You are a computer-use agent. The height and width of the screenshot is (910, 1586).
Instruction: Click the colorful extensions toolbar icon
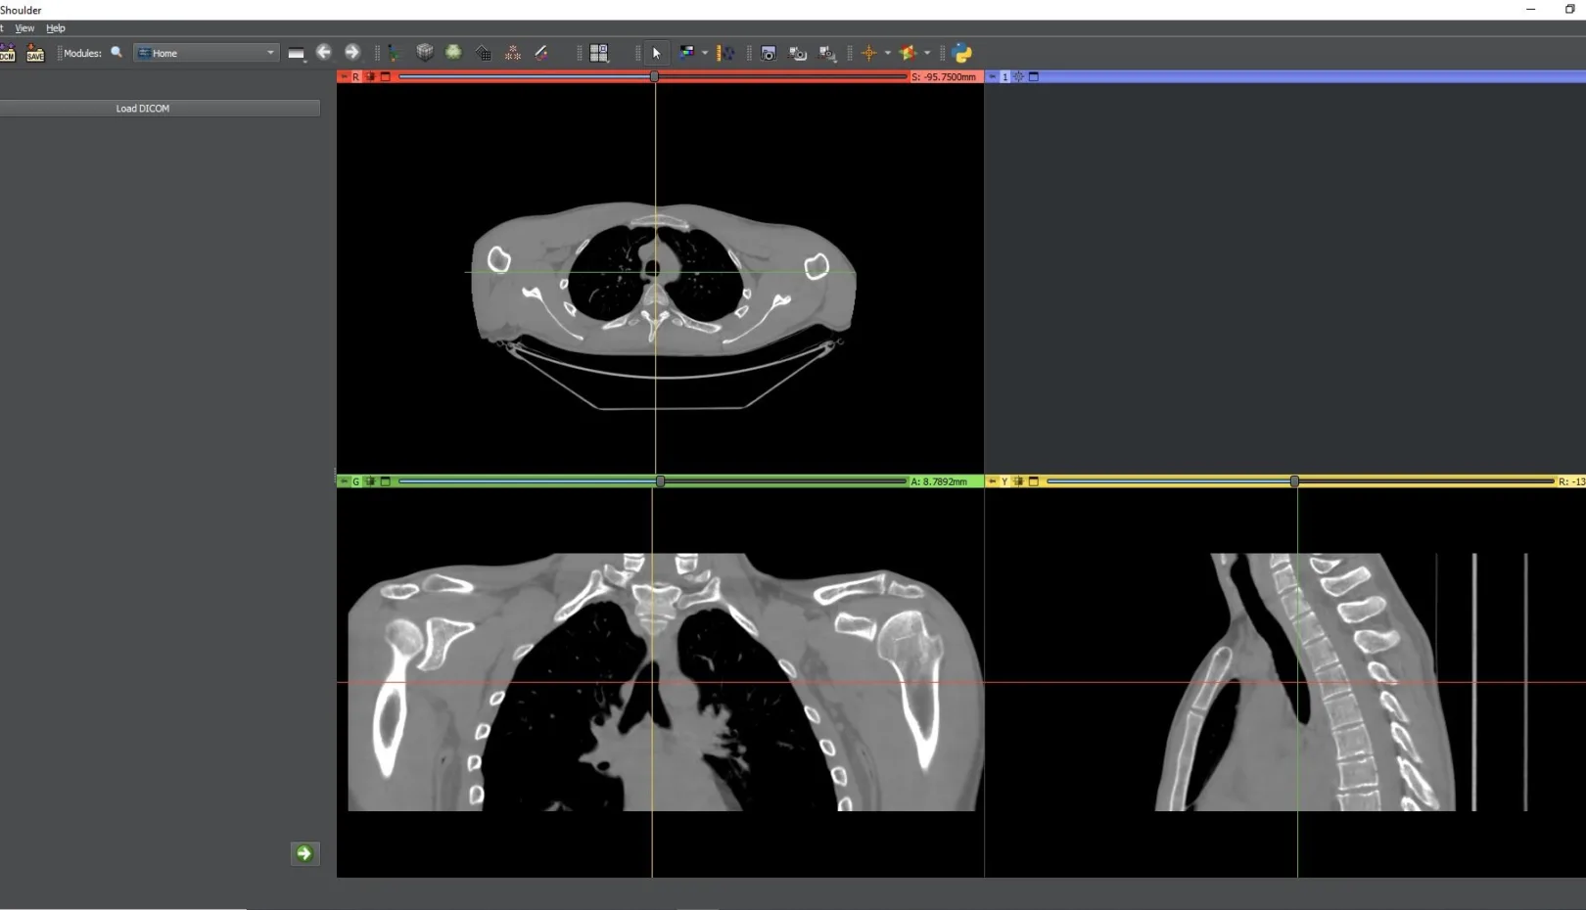click(x=909, y=53)
